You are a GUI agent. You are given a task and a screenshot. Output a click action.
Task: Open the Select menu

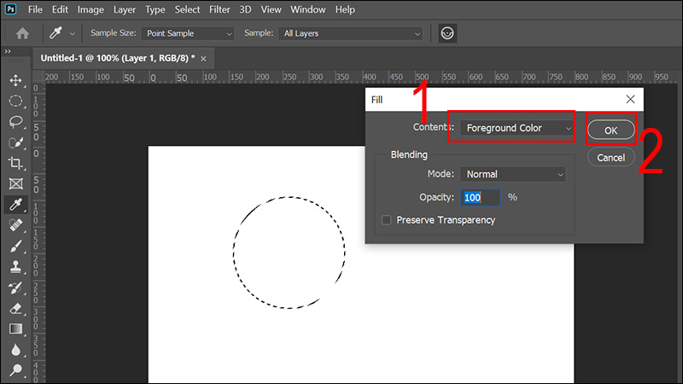tap(187, 9)
